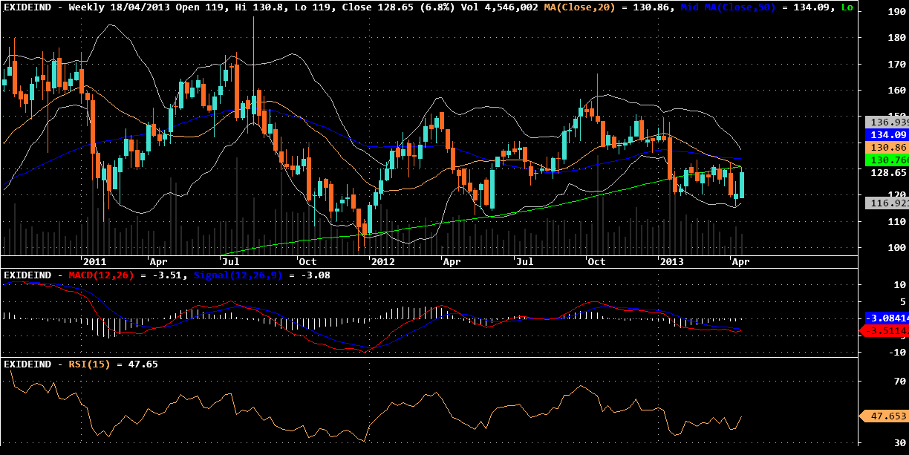Click the 160 price axis label

tap(897, 91)
